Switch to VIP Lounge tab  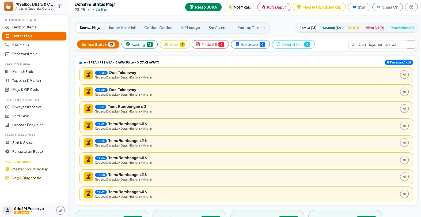click(190, 28)
